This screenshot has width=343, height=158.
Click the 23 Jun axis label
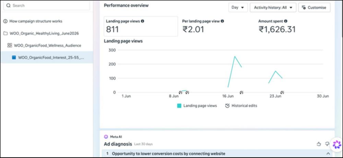[275, 96]
